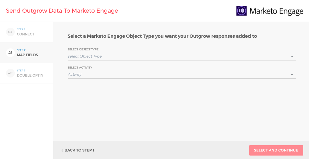
Task: Click the Marketo Engage purple logo icon
Action: tap(241, 11)
